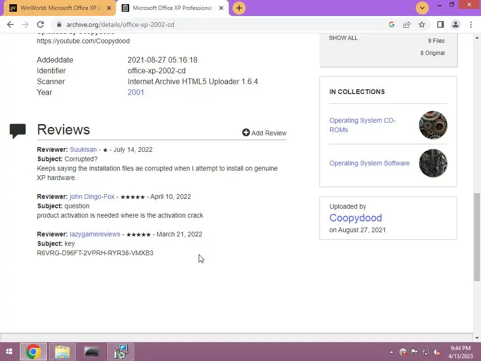The width and height of the screenshot is (481, 361).
Task: Click the page vertical scrollbar thumb
Action: pyautogui.click(x=477, y=237)
